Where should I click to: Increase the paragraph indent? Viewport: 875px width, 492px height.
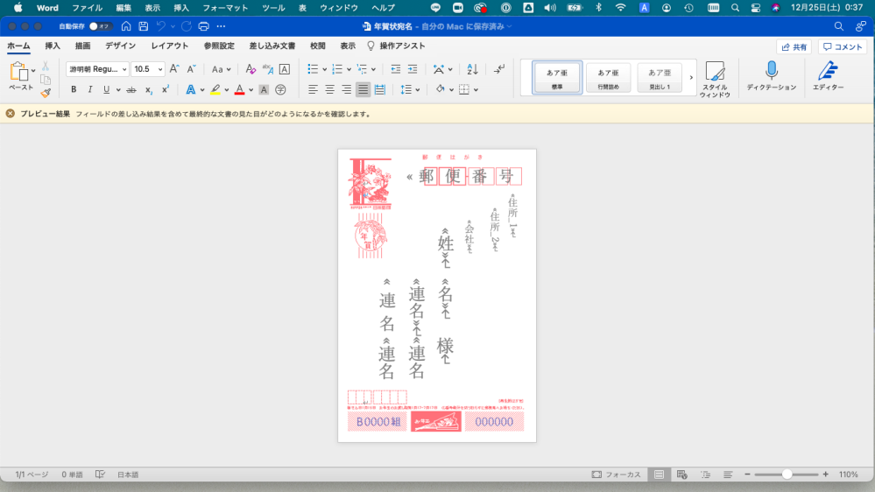(x=413, y=69)
